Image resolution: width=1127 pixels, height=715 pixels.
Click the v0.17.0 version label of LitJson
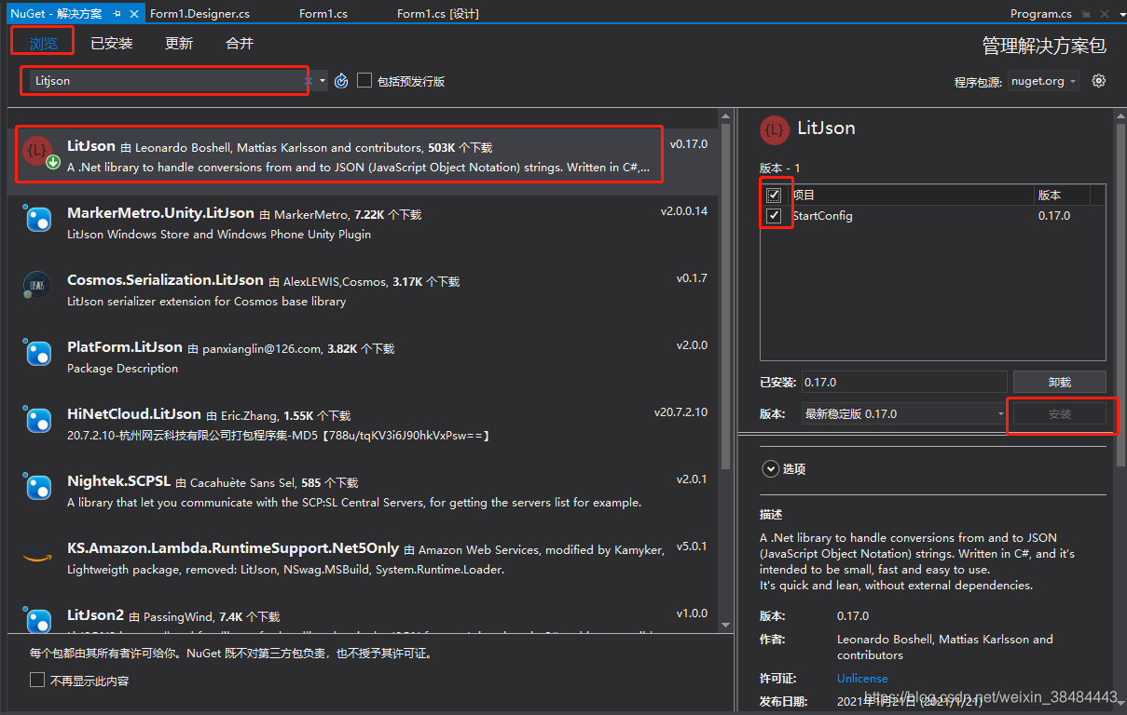[x=689, y=144]
